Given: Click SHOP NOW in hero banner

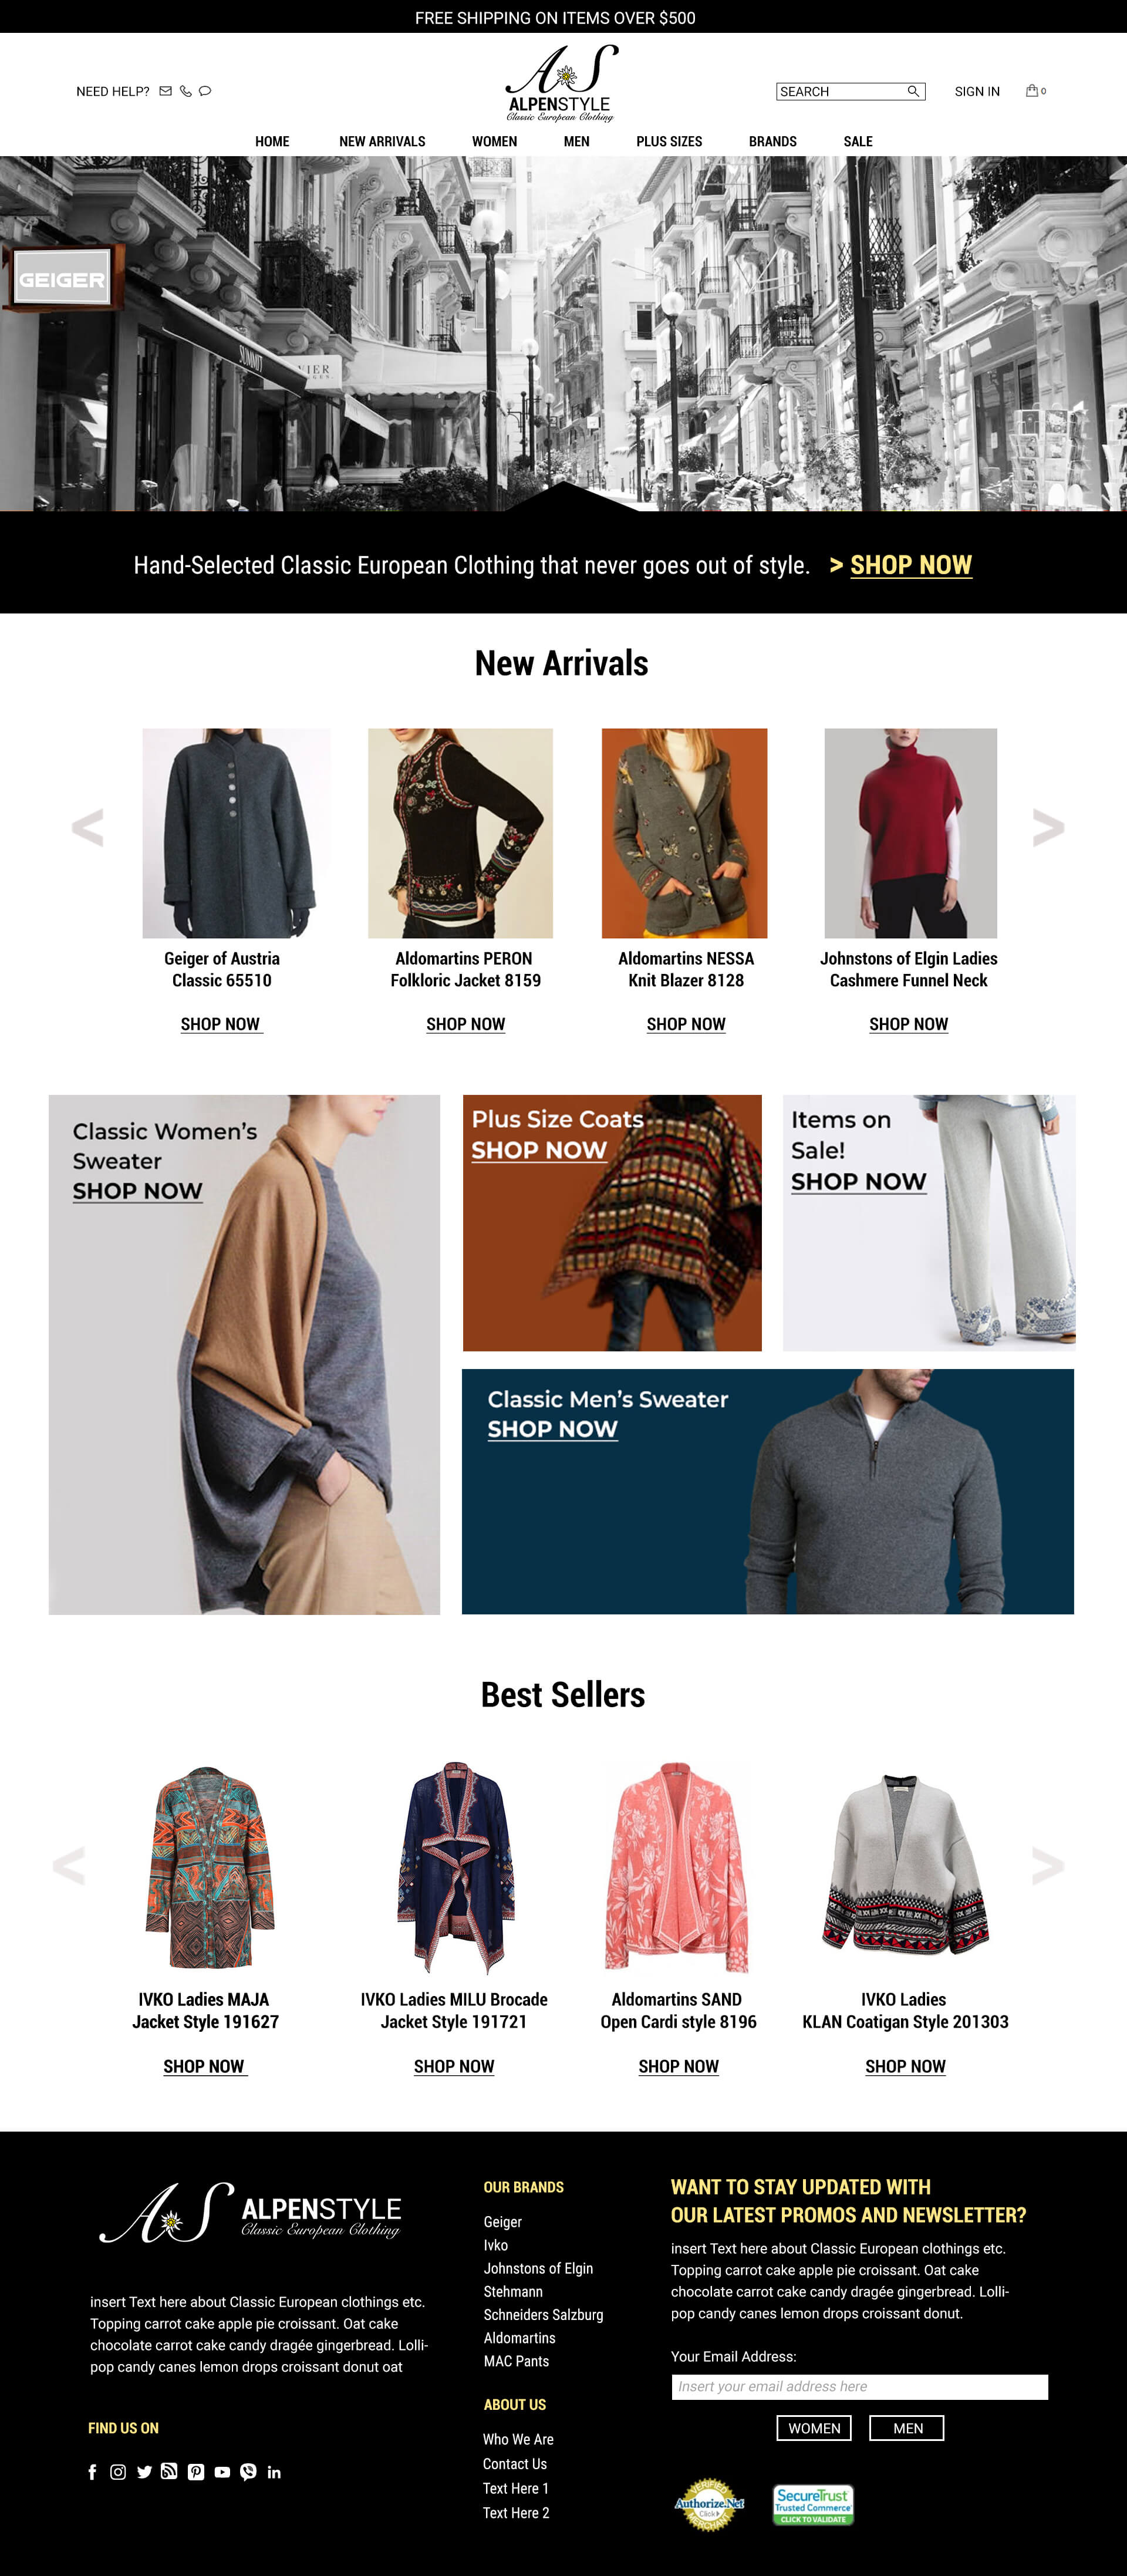Looking at the screenshot, I should pyautogui.click(x=910, y=565).
